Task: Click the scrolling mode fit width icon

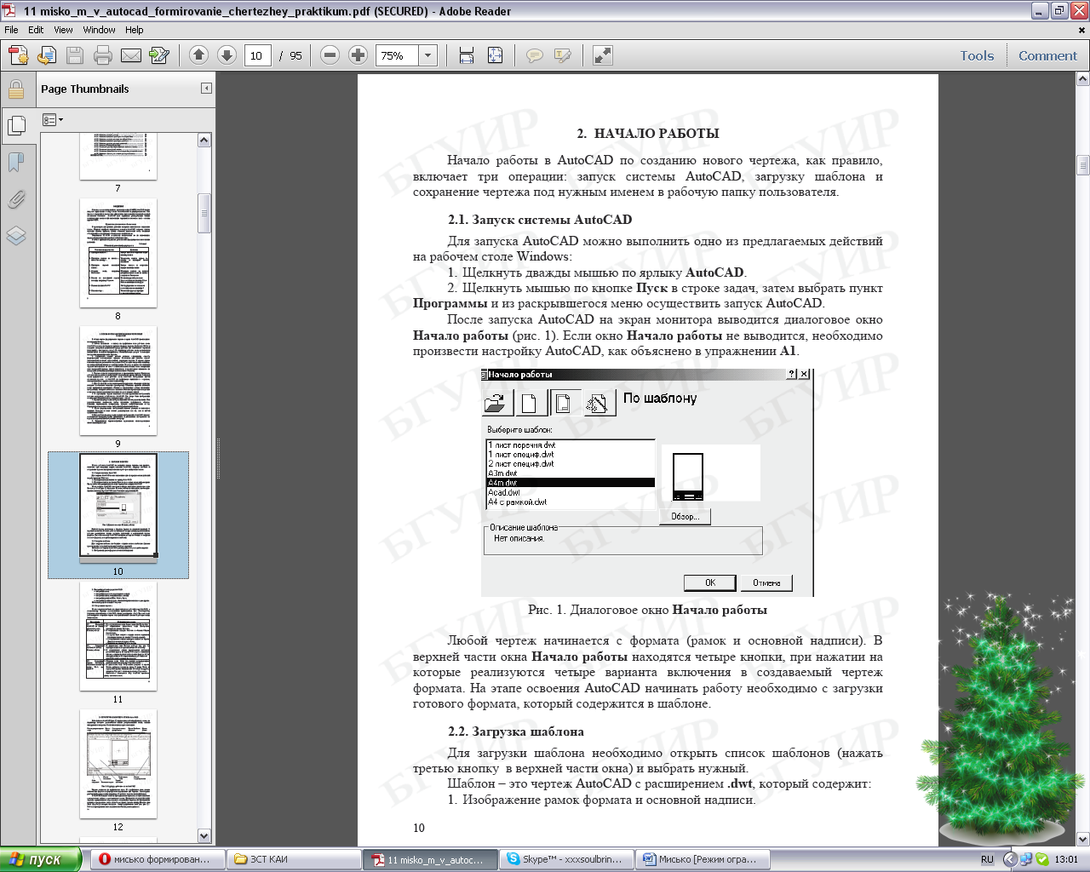Action: coord(467,55)
